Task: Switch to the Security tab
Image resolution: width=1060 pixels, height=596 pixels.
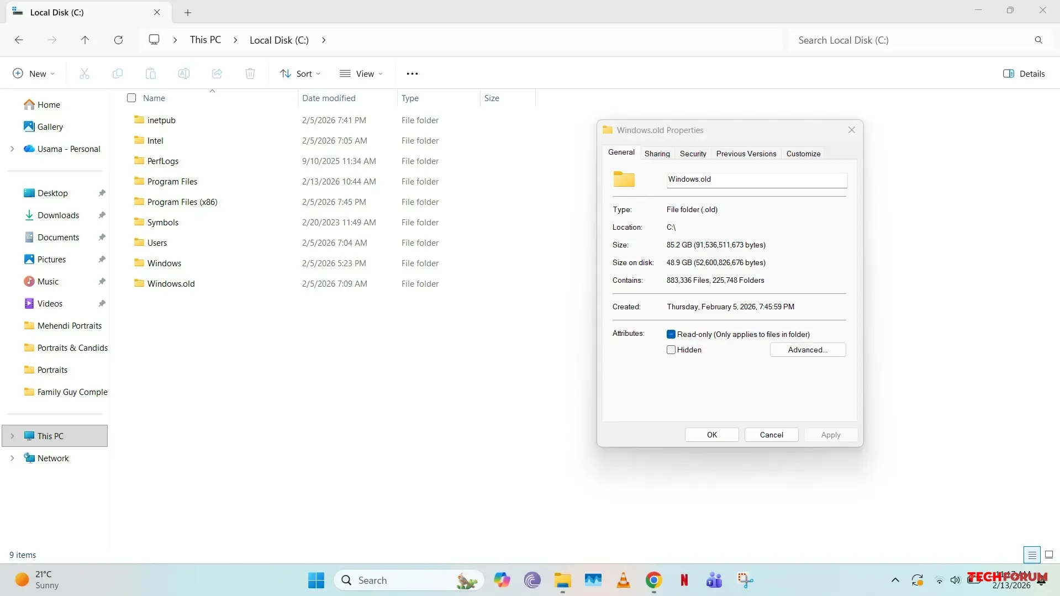Action: pyautogui.click(x=693, y=154)
